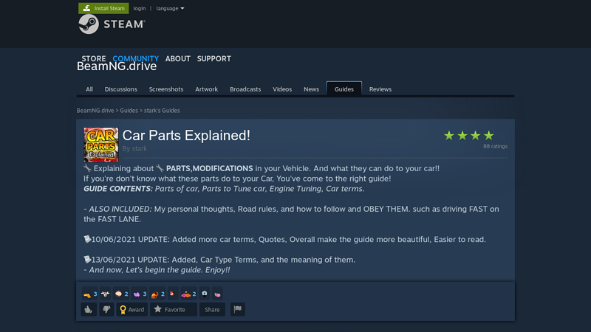Switch to the All tab
The height and width of the screenshot is (332, 591).
click(89, 89)
